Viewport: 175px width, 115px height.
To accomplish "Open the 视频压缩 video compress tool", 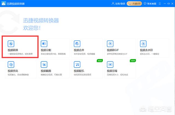I will 120,68.
